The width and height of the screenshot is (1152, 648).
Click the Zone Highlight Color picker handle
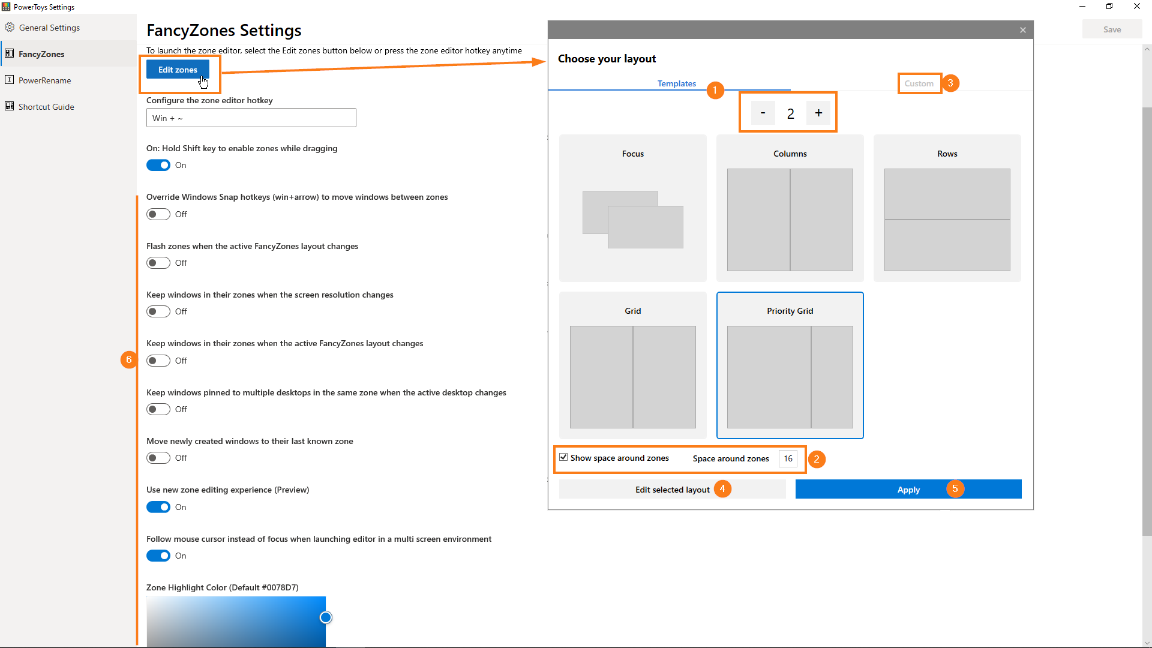pos(326,617)
